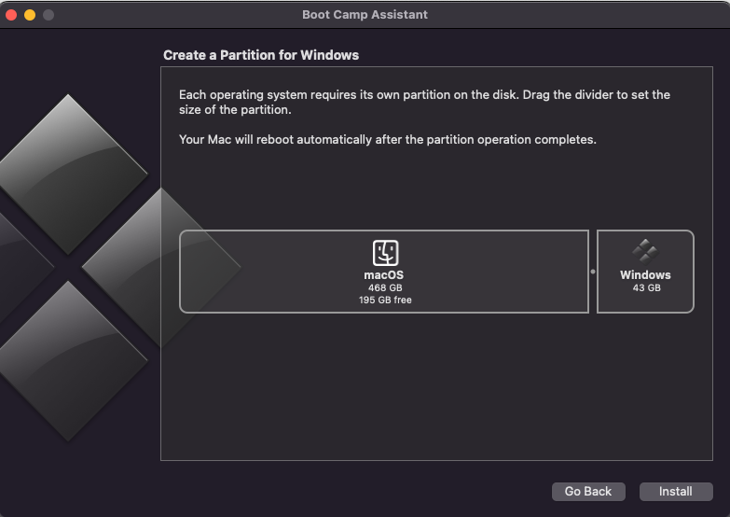The width and height of the screenshot is (730, 517).
Task: Click the 'Each operating system requires' instruction text
Action: pos(424,102)
